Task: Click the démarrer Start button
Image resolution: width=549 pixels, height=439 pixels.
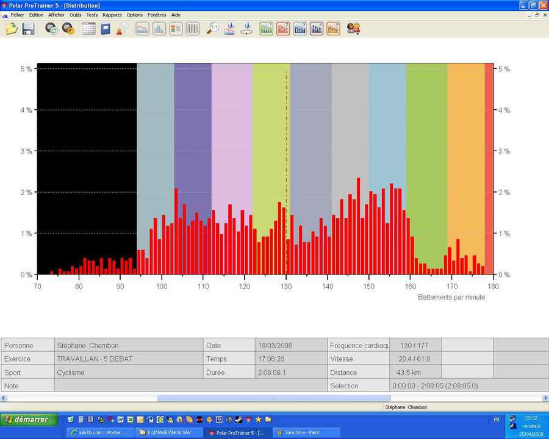Action: coord(29,419)
